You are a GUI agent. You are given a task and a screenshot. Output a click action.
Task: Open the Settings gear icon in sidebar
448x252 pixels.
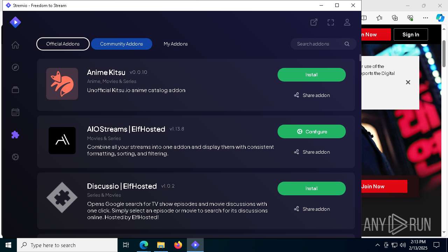[x=15, y=157]
